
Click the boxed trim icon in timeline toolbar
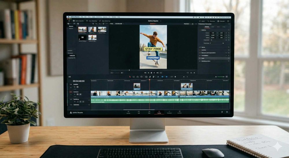click(x=146, y=77)
